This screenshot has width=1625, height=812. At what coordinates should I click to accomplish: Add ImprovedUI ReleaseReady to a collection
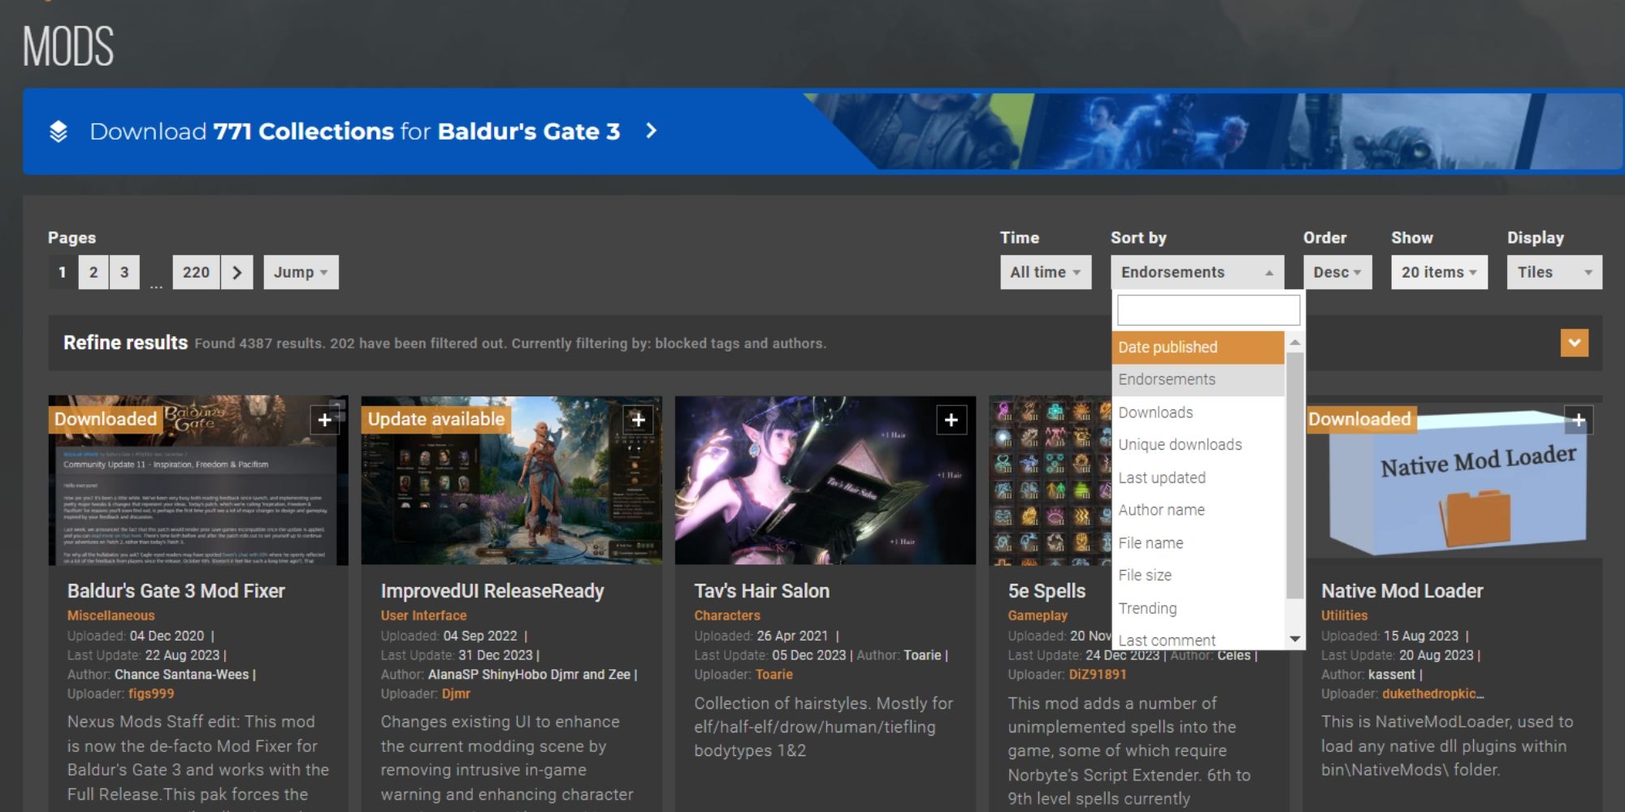[x=639, y=420]
